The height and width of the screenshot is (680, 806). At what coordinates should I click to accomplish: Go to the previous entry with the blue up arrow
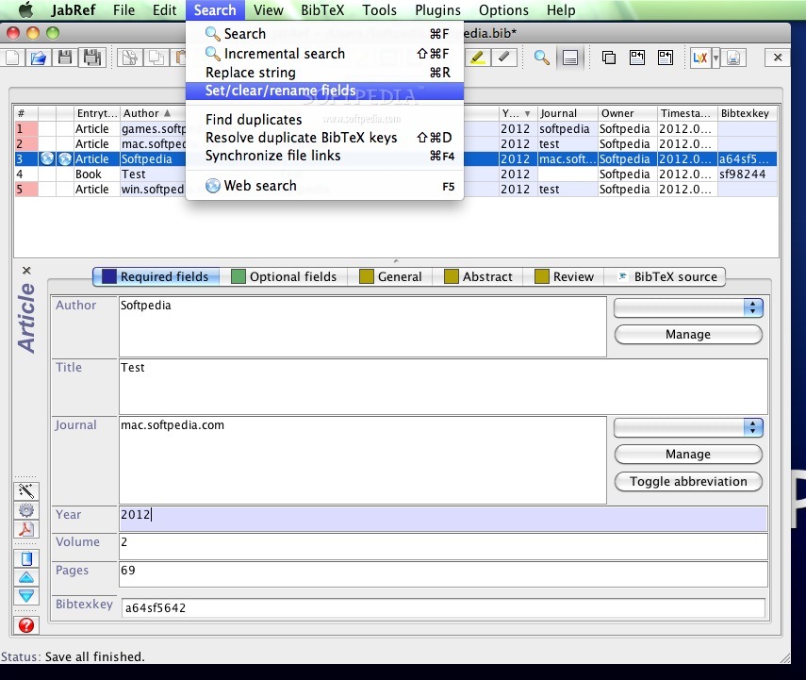(x=26, y=577)
